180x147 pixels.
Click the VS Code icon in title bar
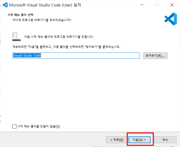click(5, 5)
